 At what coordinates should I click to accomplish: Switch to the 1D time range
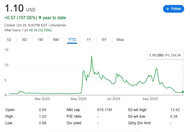point(9,40)
